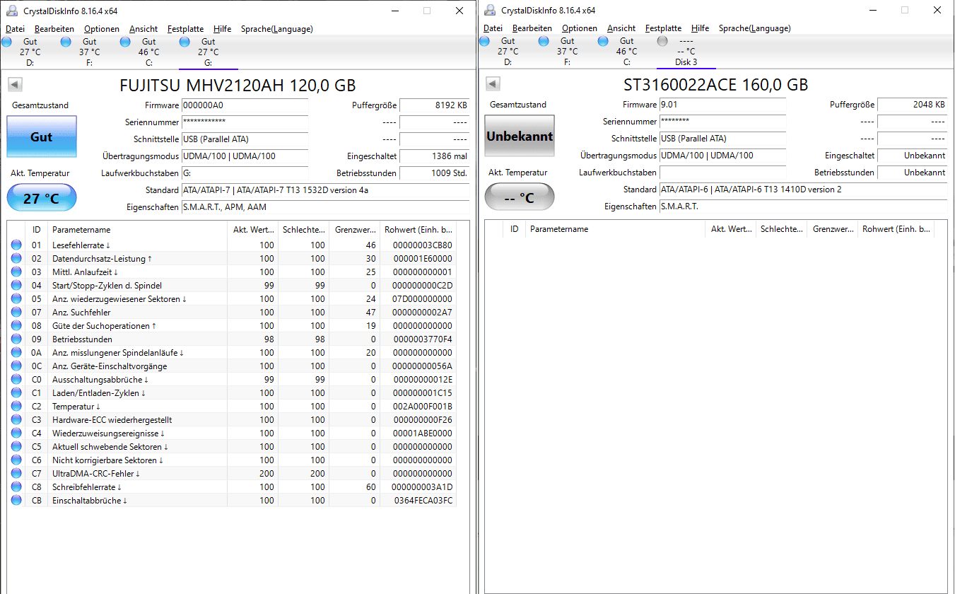955x594 pixels.
Task: Click Standard field showing ATA/ATAPI-7
Action: (325, 190)
